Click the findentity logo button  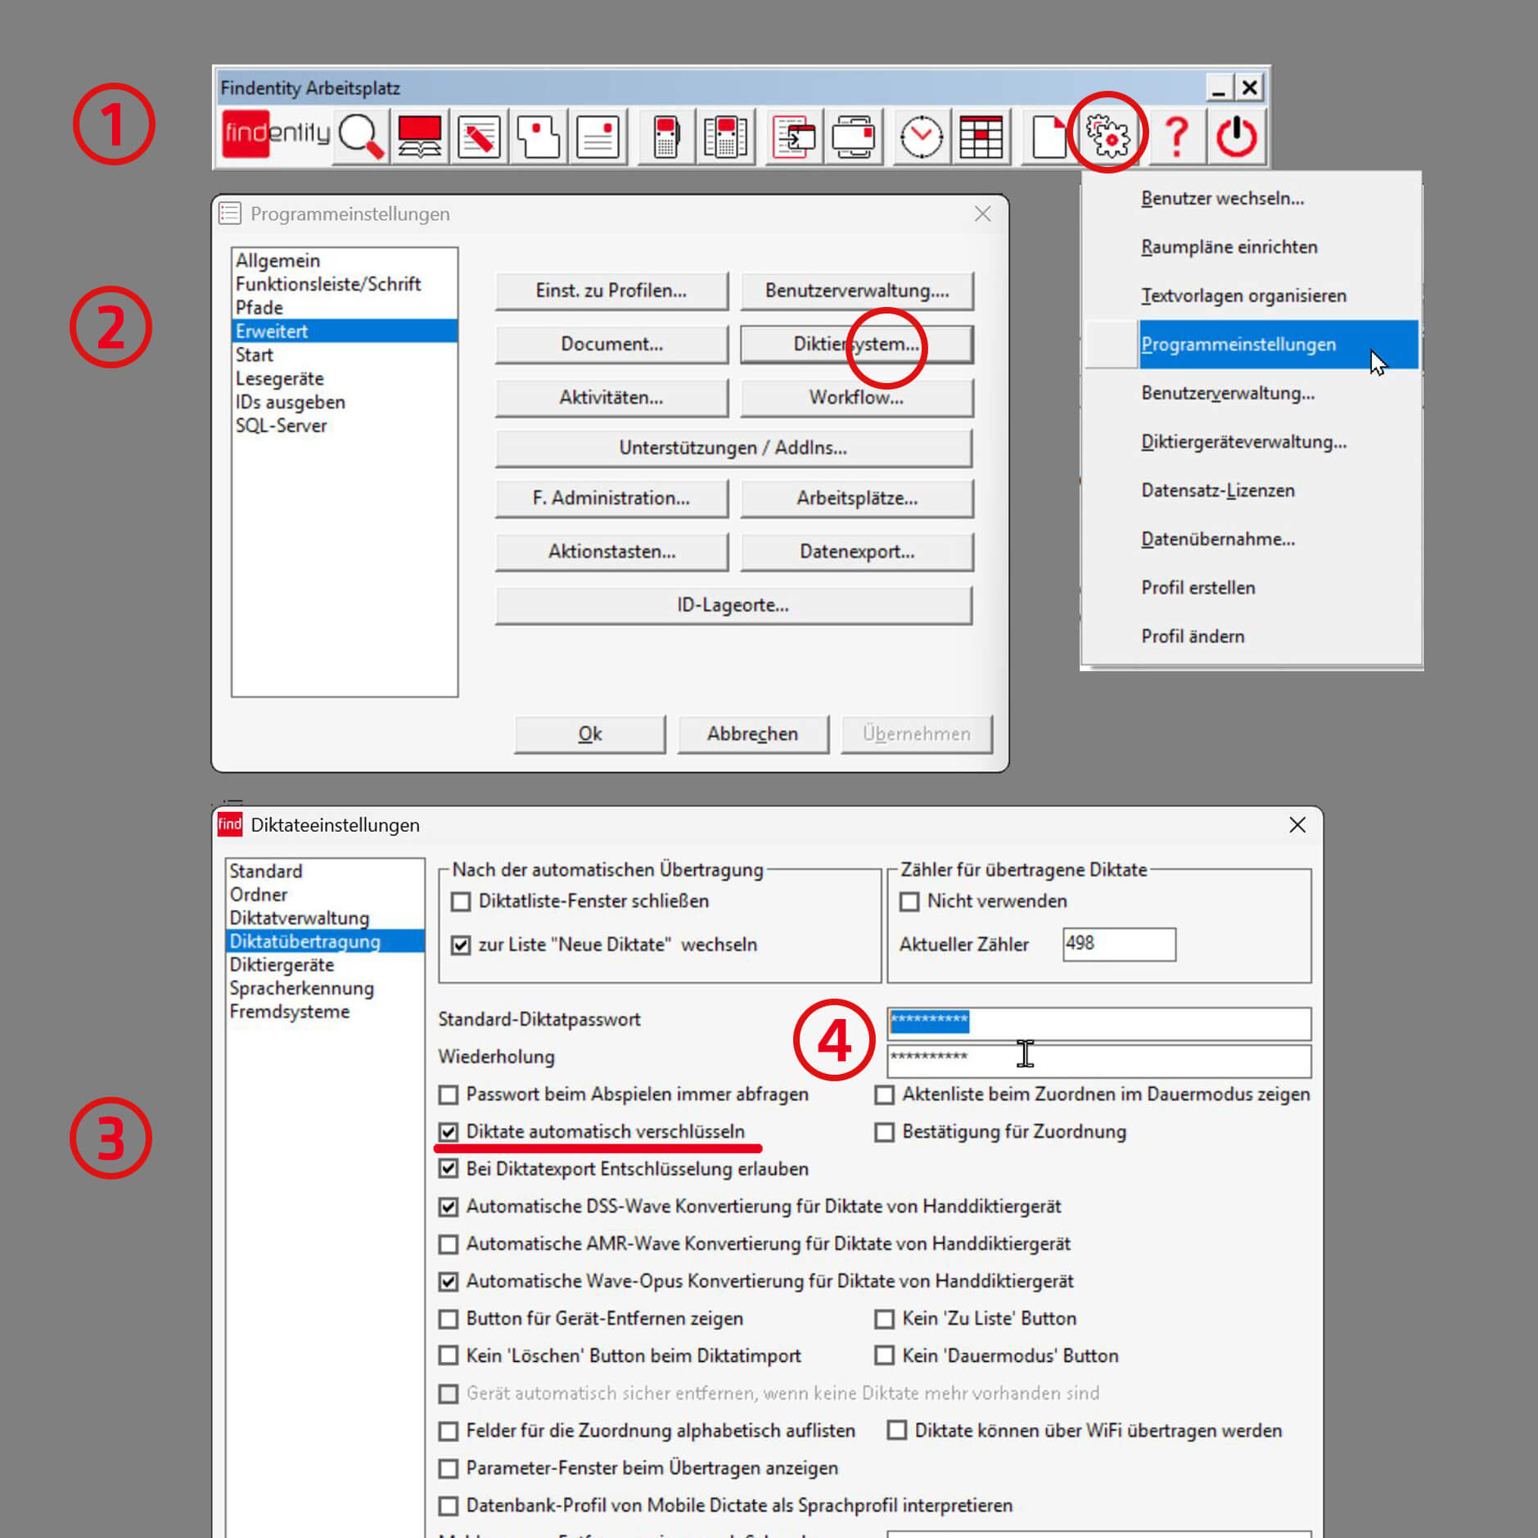pos(276,134)
